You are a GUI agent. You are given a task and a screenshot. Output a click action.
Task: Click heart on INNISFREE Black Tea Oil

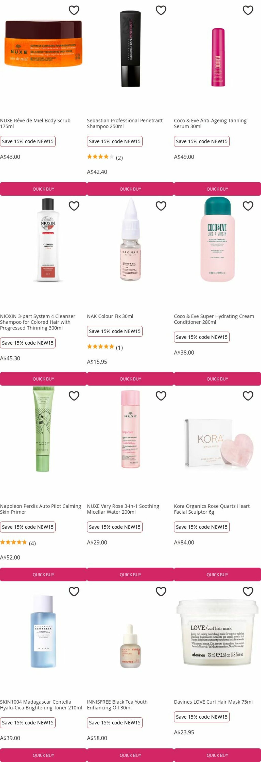click(x=161, y=591)
